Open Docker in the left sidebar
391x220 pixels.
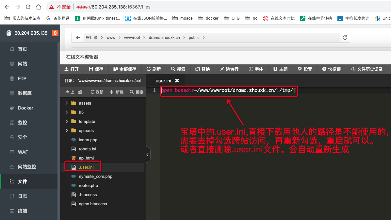[x=25, y=108]
